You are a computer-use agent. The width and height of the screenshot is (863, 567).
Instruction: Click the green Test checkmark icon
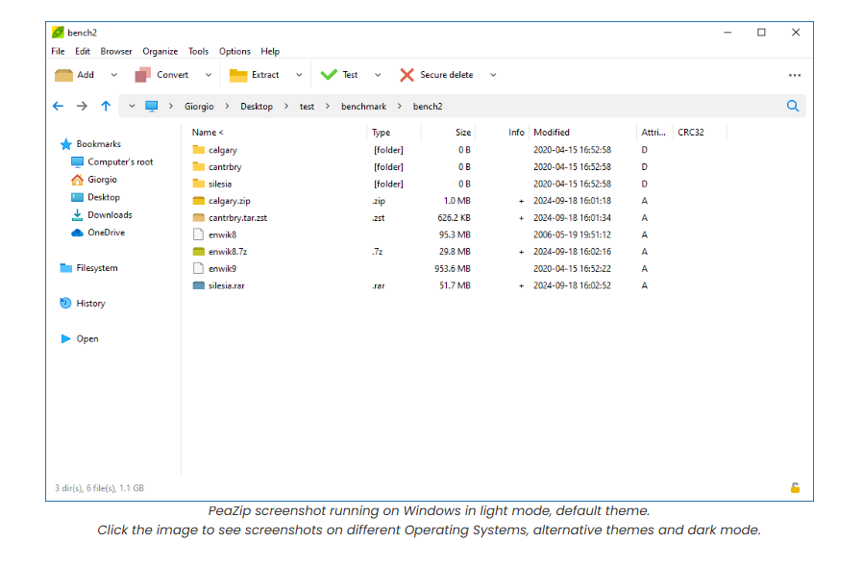pyautogui.click(x=329, y=75)
